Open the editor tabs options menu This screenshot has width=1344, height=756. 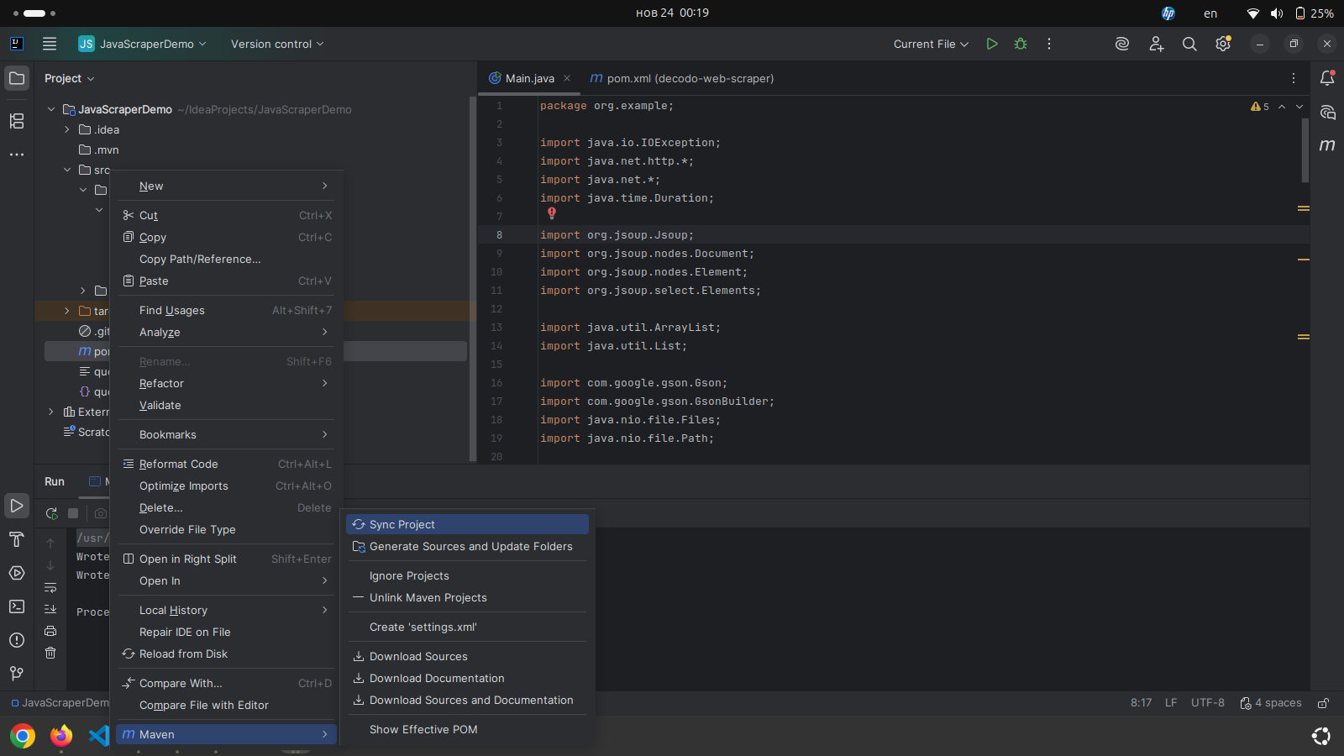click(1294, 78)
